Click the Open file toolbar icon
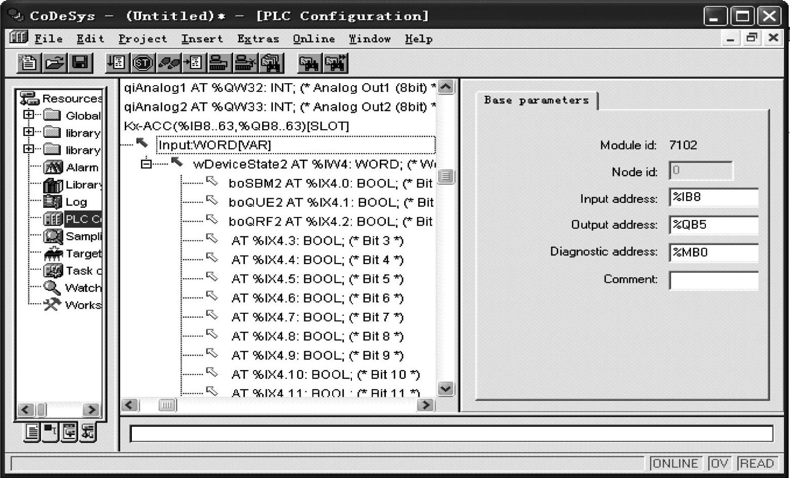Viewport: 790px width, 478px height. pyautogui.click(x=54, y=63)
